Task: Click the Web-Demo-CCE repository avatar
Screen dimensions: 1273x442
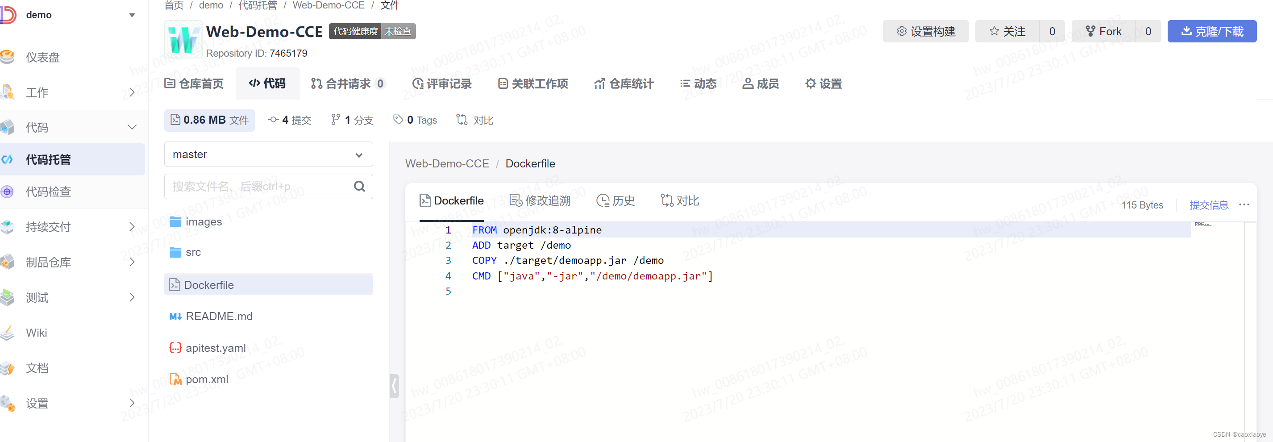Action: coord(183,40)
